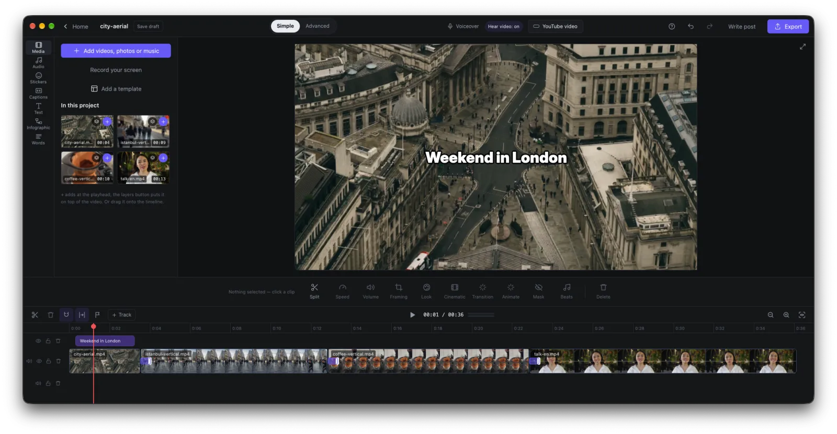Add a new Track to timeline
Screen dimensions: 837x434
coord(121,315)
